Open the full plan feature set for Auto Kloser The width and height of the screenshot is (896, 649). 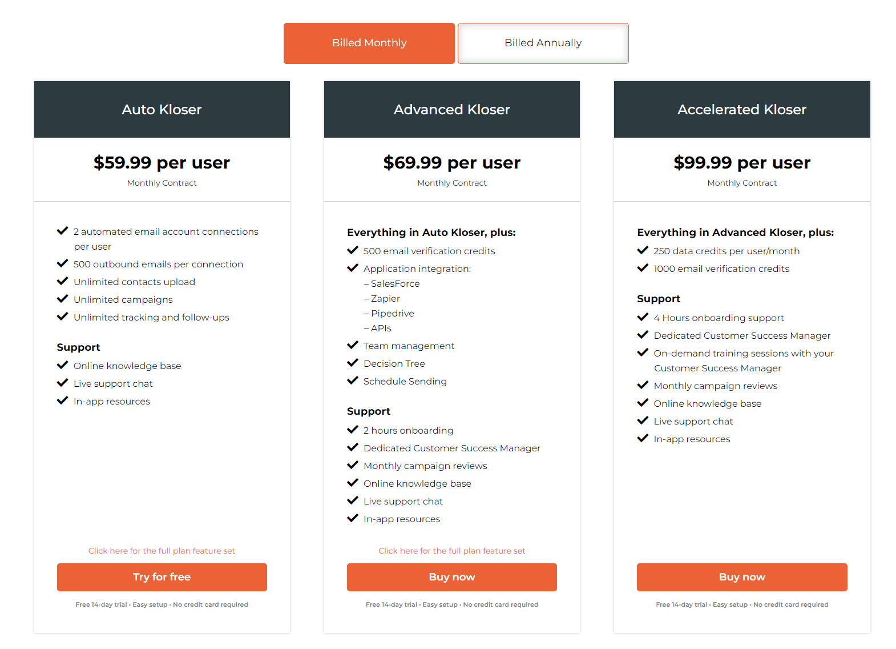(x=162, y=550)
